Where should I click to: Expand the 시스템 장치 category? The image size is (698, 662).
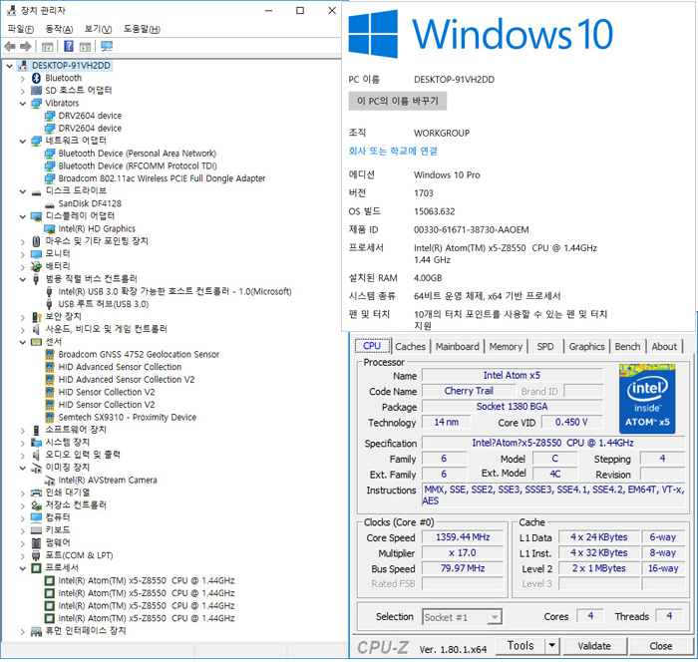tap(23, 443)
